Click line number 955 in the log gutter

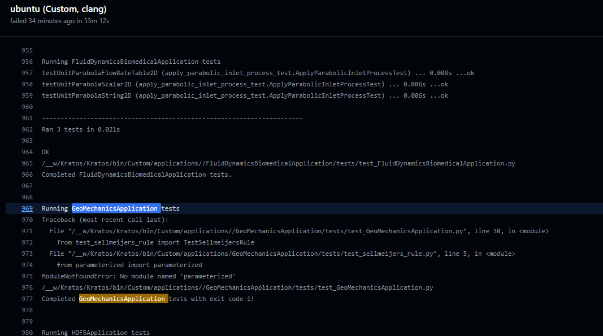(x=27, y=50)
